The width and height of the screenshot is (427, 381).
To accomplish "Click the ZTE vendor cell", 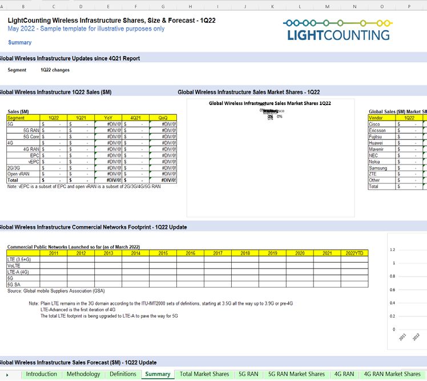I will [x=381, y=174].
